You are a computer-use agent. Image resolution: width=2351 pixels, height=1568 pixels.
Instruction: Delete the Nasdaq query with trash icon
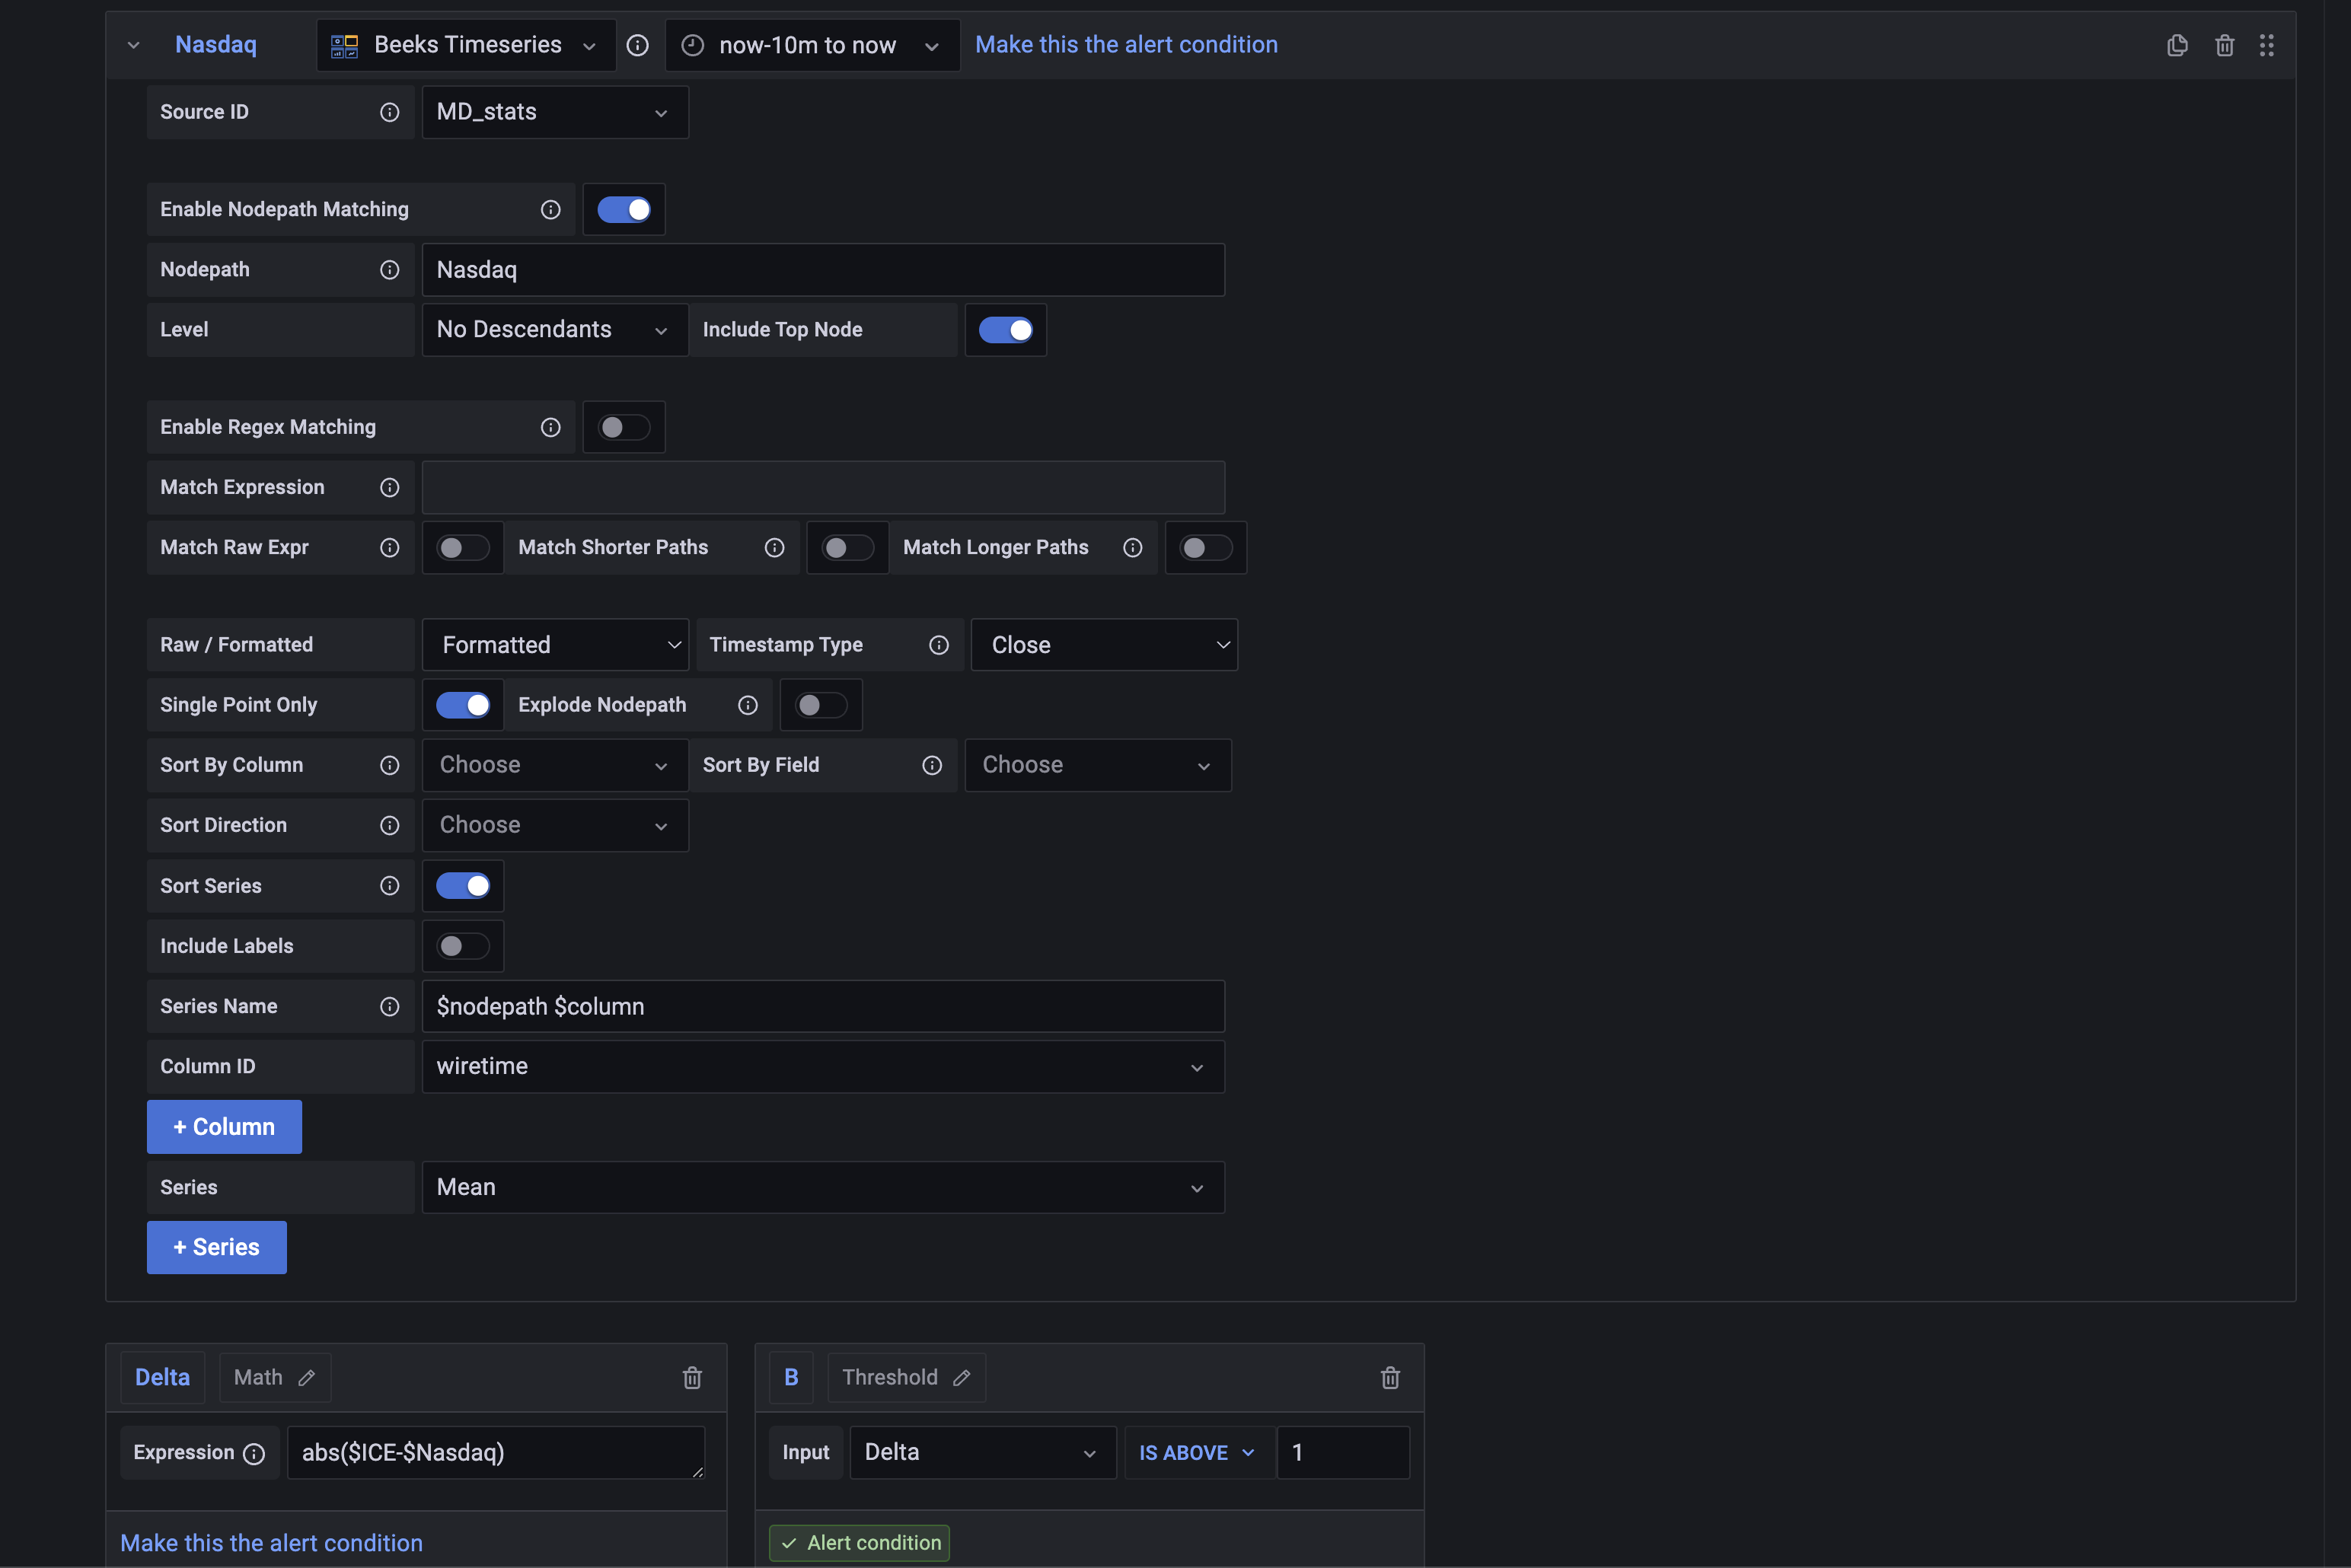click(2224, 45)
